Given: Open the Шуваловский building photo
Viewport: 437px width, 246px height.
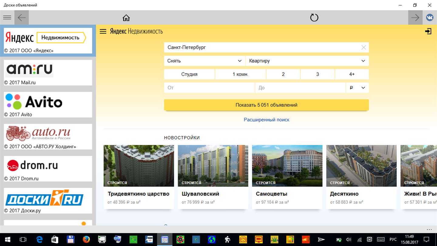Looking at the screenshot, I should 213,166.
